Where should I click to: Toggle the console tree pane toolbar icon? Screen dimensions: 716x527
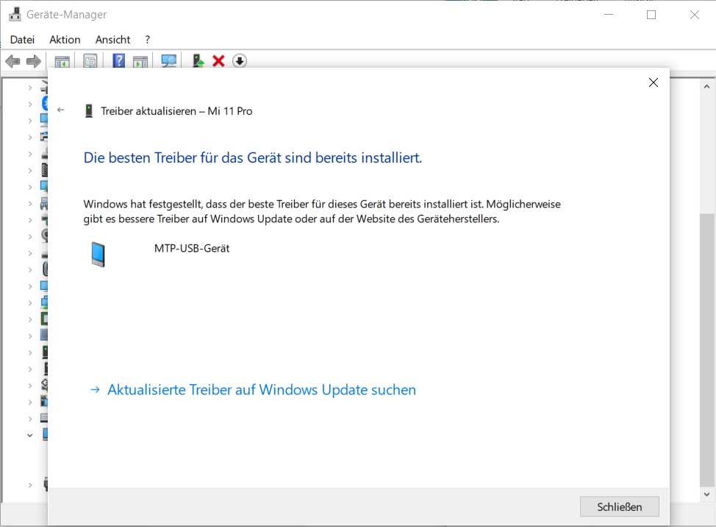pos(62,61)
